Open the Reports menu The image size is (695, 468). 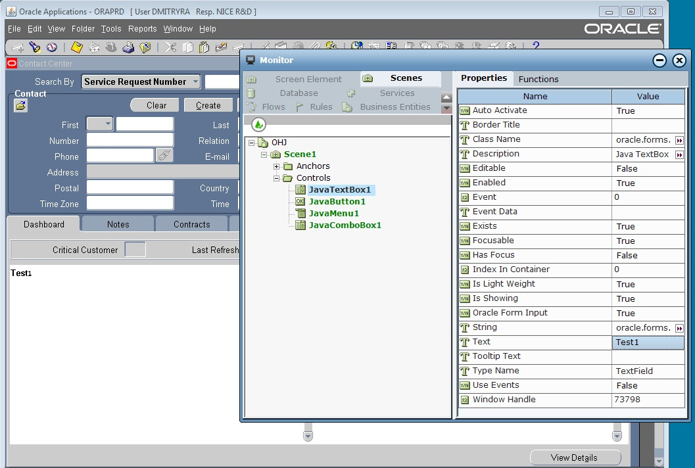click(x=142, y=29)
